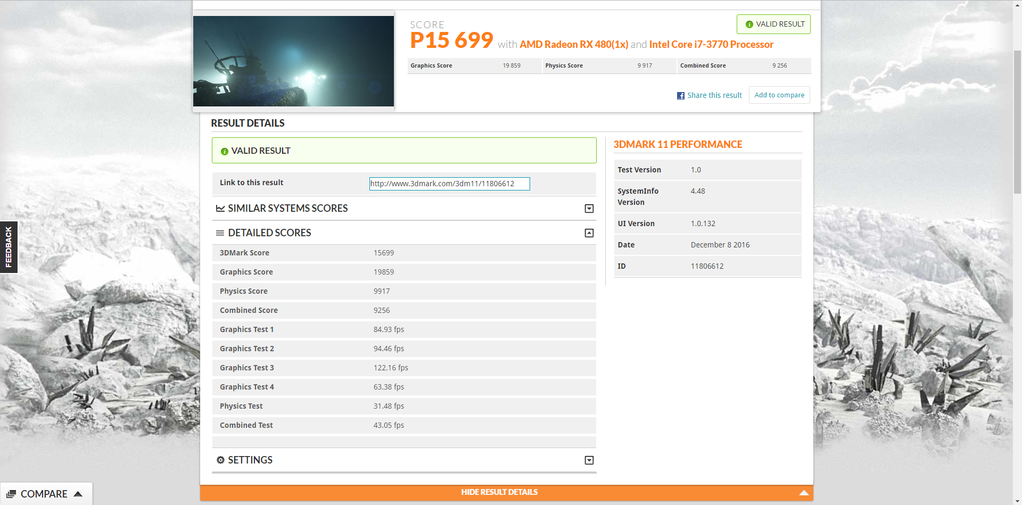The height and width of the screenshot is (505, 1022).
Task: Click the Facebook share icon
Action: [680, 95]
